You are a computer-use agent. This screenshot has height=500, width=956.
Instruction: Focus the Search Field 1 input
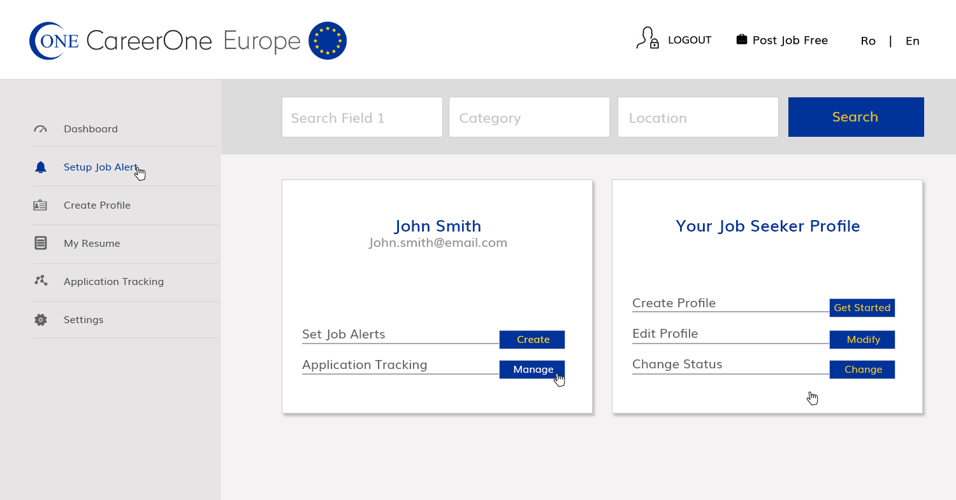click(362, 117)
